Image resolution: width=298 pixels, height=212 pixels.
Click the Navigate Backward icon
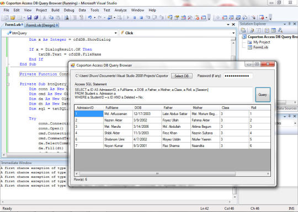[110, 18]
